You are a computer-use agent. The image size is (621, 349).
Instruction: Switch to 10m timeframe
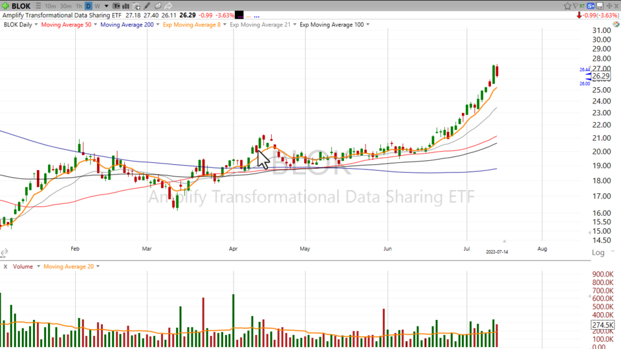[50, 6]
